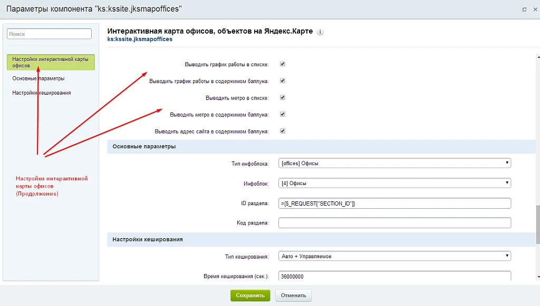This screenshot has width=540, height=306.
Task: Close the component parameters dialog
Action: click(x=535, y=9)
